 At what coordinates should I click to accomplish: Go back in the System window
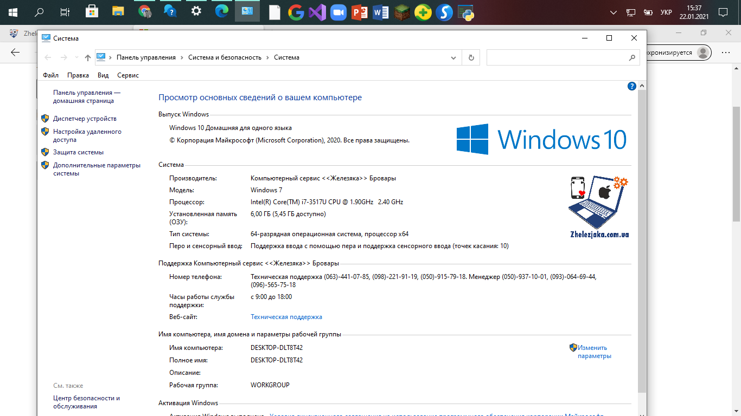[x=48, y=57]
